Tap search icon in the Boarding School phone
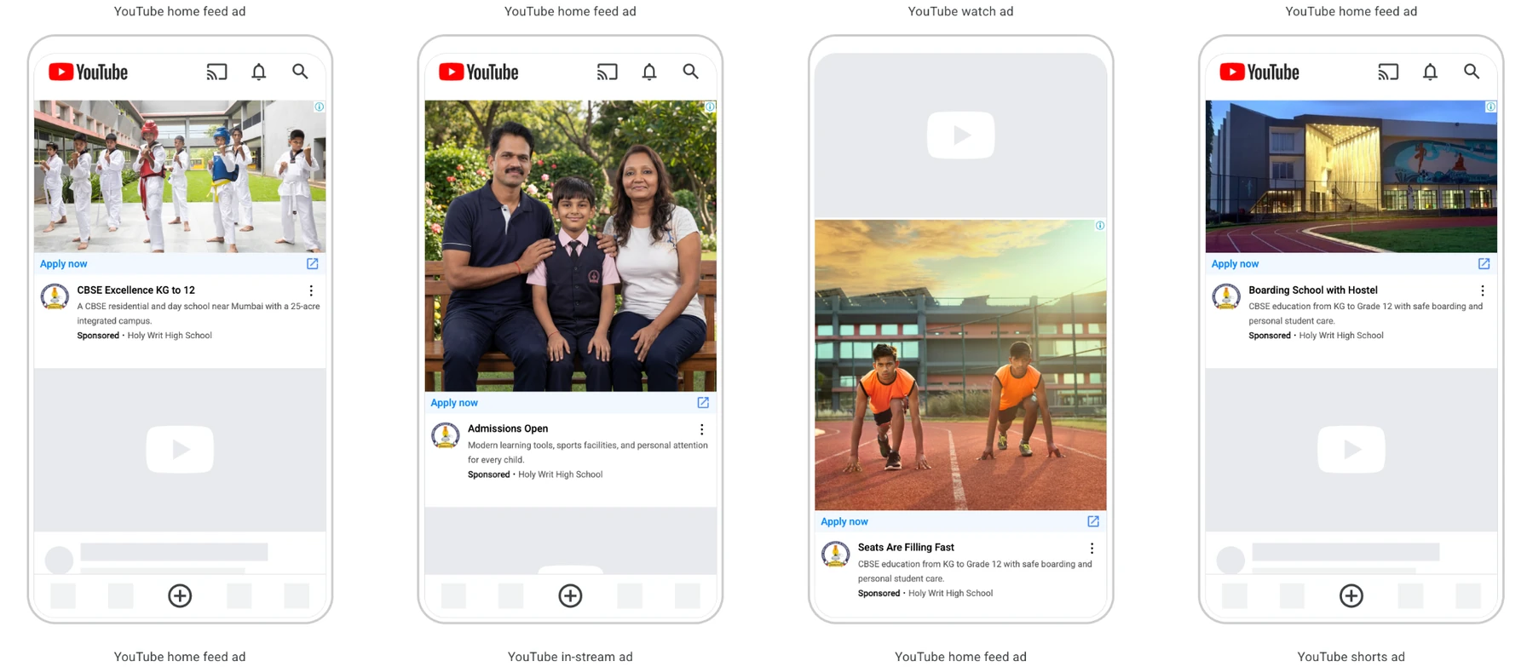Image resolution: width=1527 pixels, height=667 pixels. 1472,72
